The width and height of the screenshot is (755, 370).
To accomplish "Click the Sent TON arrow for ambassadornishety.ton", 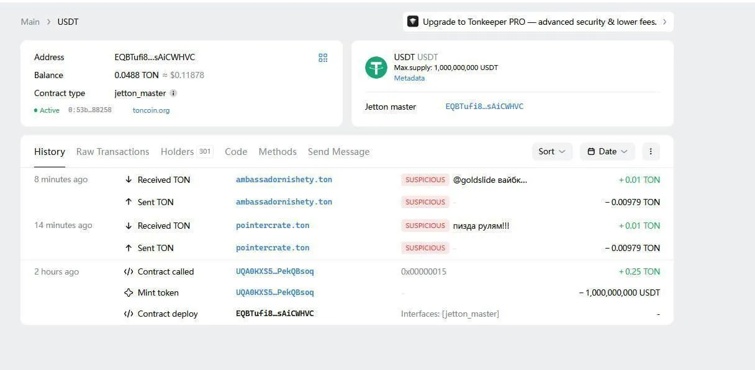I will click(129, 202).
